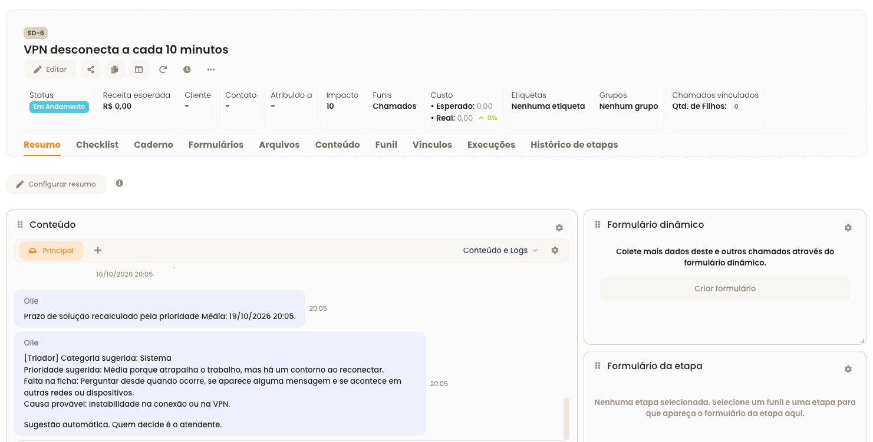
Task: Click the Nenhum grupo value
Action: coord(628,107)
